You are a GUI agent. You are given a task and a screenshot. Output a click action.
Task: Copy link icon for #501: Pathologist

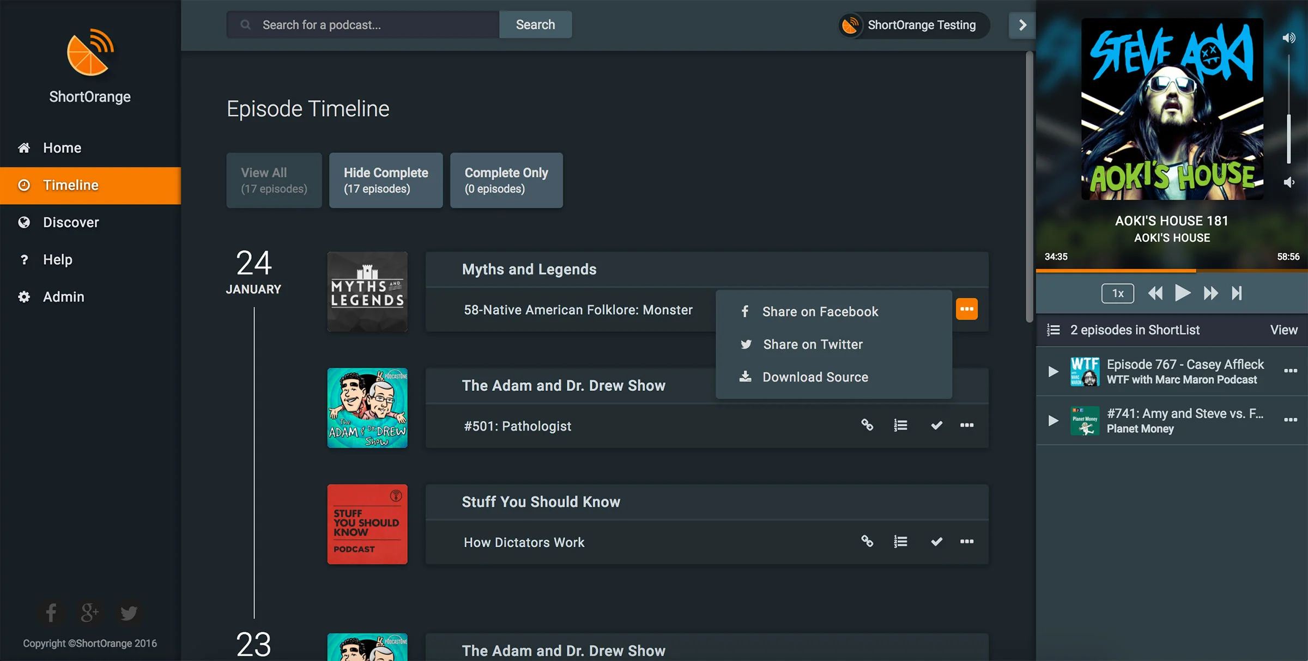867,425
